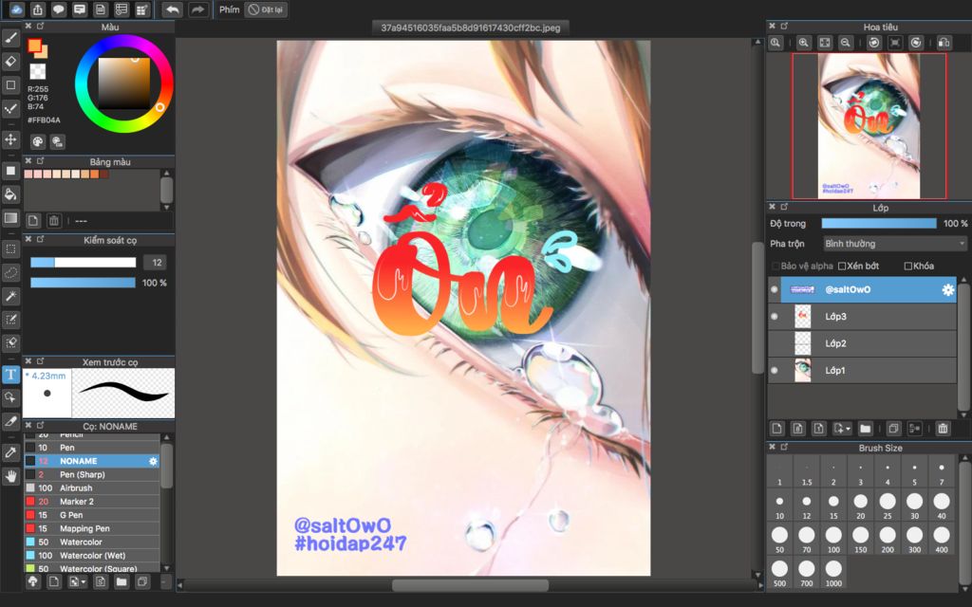Download cloud brush in brush panel
This screenshot has width=972, height=607.
(x=33, y=581)
